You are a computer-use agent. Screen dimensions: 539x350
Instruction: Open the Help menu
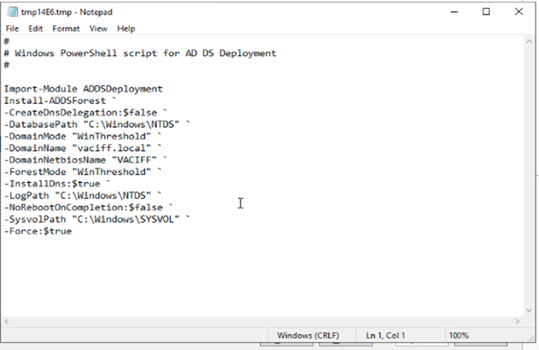(126, 29)
